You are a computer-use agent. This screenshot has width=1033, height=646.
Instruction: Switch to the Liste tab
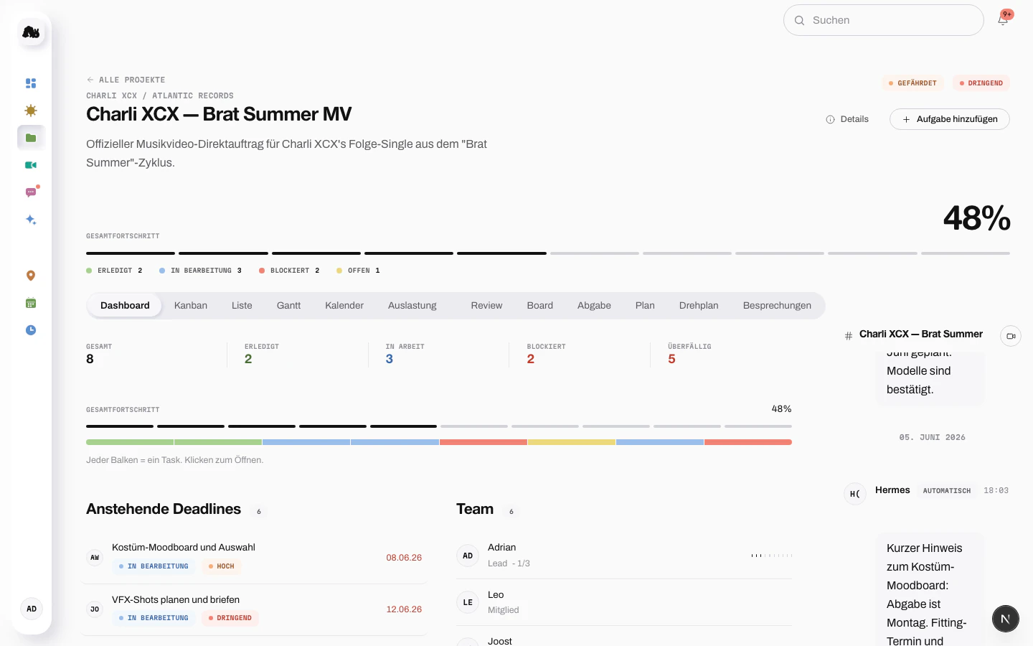pyautogui.click(x=242, y=305)
